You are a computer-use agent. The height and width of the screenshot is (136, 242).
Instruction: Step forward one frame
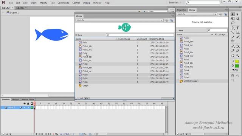click(46, 134)
